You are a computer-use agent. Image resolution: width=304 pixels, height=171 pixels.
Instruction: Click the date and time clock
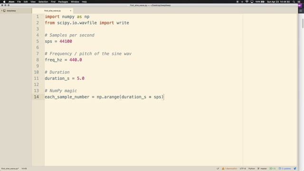click(278, 2)
